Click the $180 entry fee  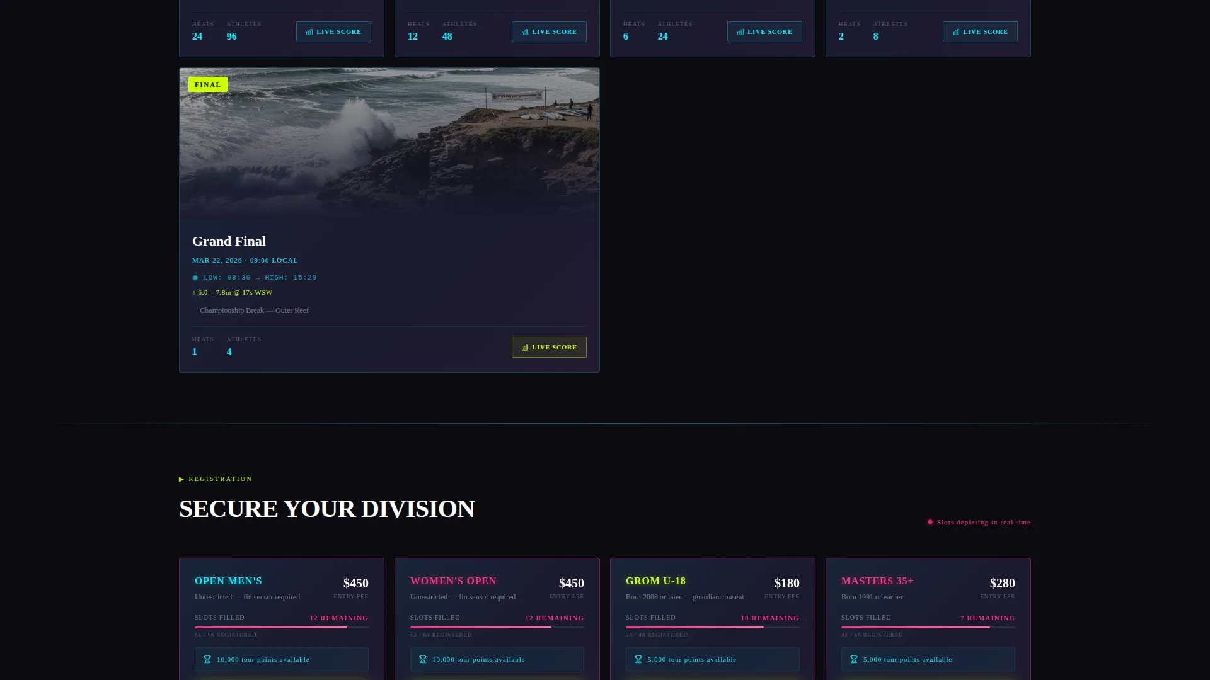coord(787,583)
